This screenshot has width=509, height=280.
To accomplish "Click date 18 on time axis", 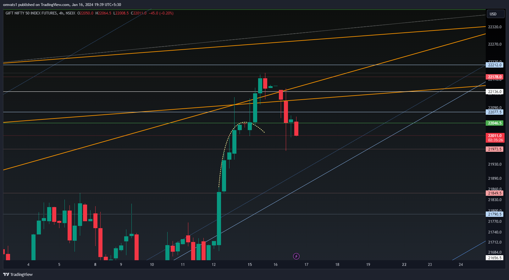I will point(337,265).
